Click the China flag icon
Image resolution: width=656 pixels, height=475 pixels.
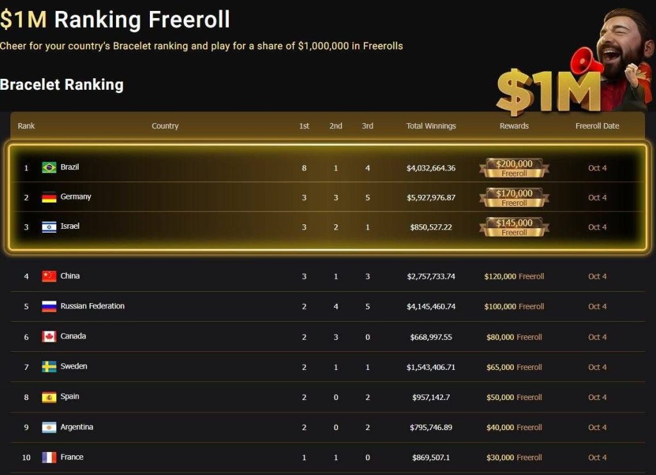coord(49,276)
